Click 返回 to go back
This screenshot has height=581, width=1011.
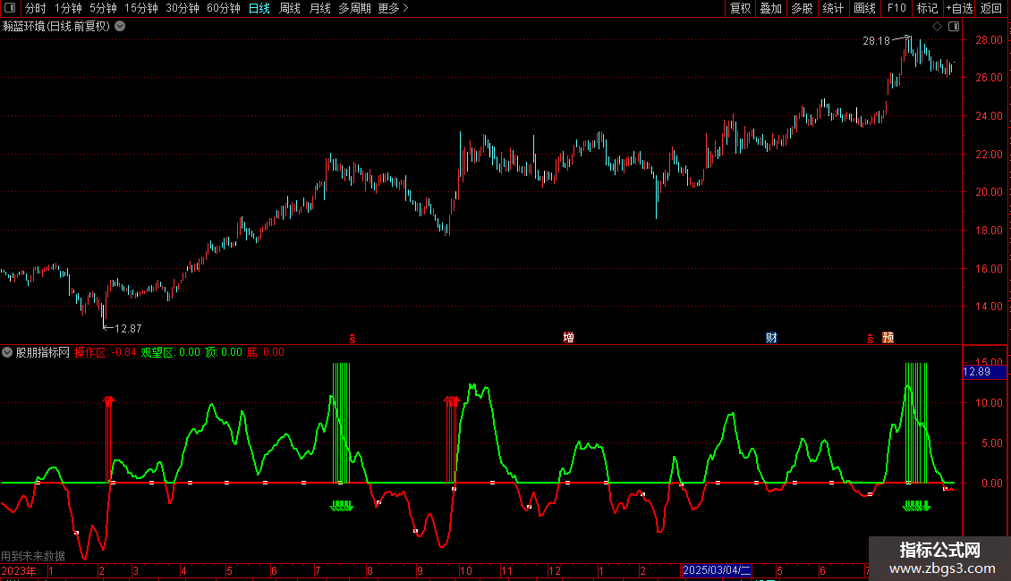tap(991, 8)
